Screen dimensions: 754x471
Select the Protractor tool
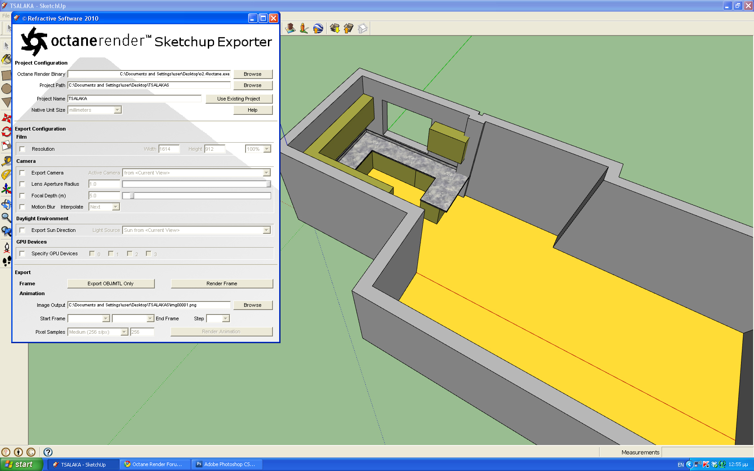click(6, 175)
